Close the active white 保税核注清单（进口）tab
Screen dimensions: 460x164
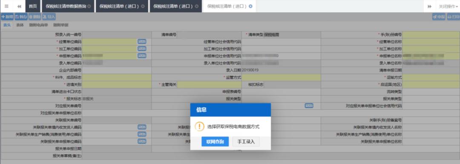click(250, 6)
